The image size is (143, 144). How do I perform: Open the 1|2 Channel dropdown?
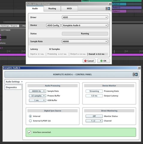tap(94, 121)
